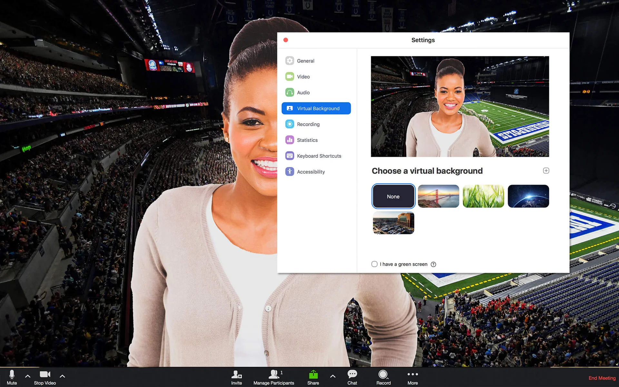The width and height of the screenshot is (619, 387).
Task: Click End Meeting
Action: (602, 378)
